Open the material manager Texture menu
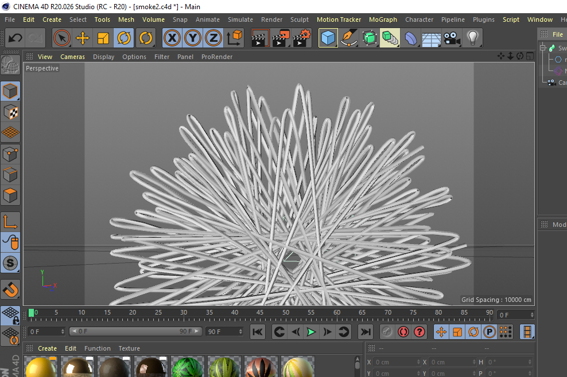Viewport: 567px width, 377px height. [129, 348]
